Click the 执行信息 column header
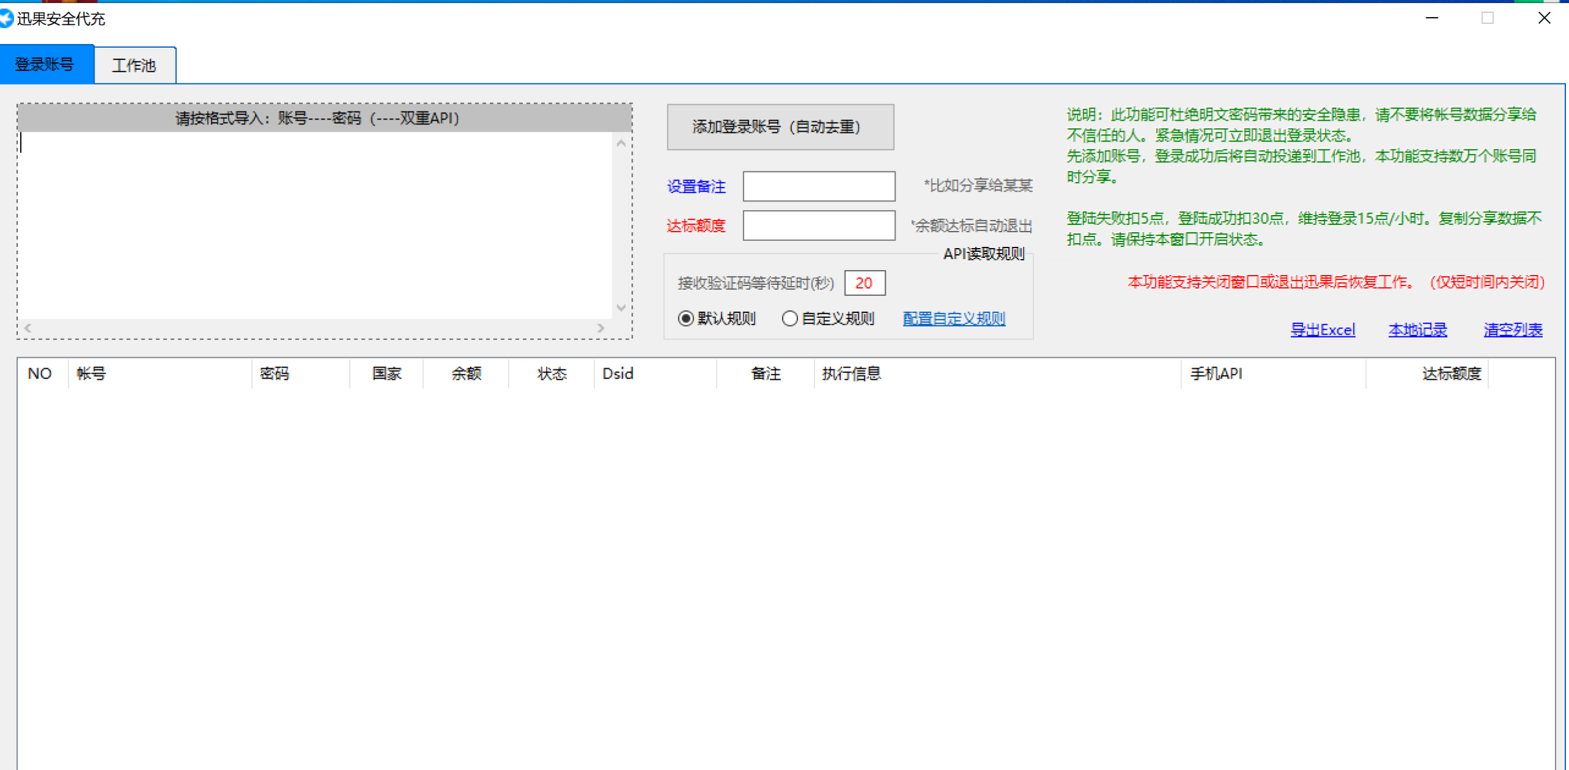1569x770 pixels. point(998,374)
